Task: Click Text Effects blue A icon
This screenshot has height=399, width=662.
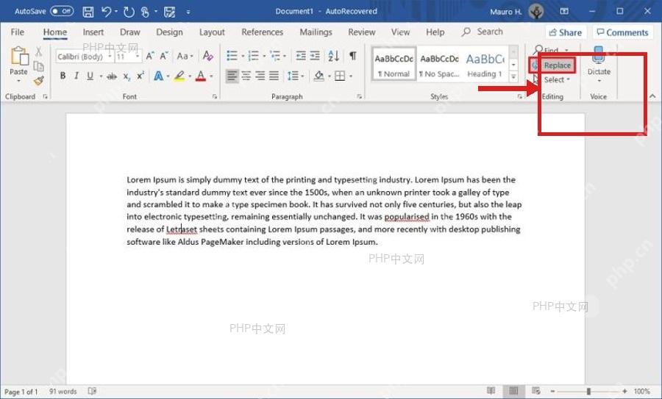Action: (158, 76)
